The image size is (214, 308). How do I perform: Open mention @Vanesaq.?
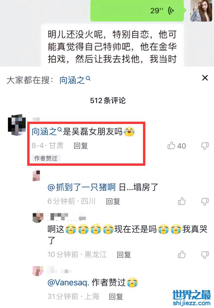(x=68, y=282)
